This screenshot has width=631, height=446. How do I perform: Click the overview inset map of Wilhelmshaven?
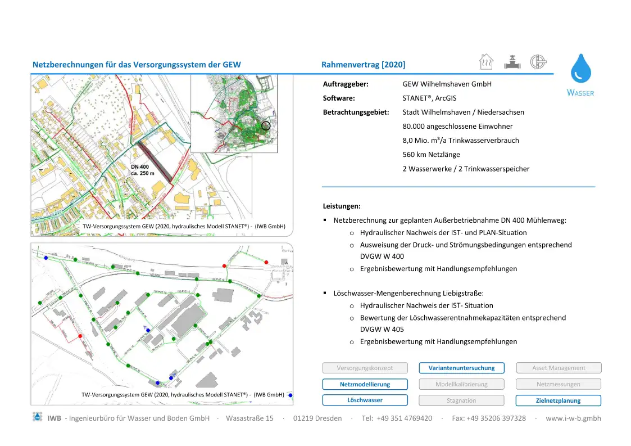coord(234,113)
